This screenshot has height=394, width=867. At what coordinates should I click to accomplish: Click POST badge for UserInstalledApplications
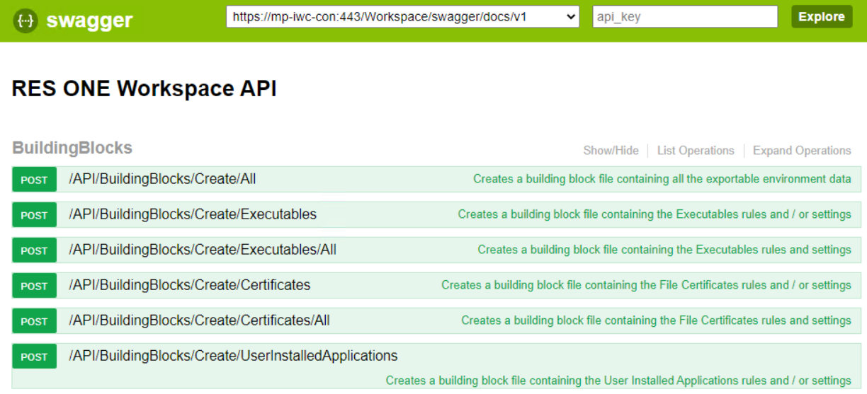(x=34, y=357)
